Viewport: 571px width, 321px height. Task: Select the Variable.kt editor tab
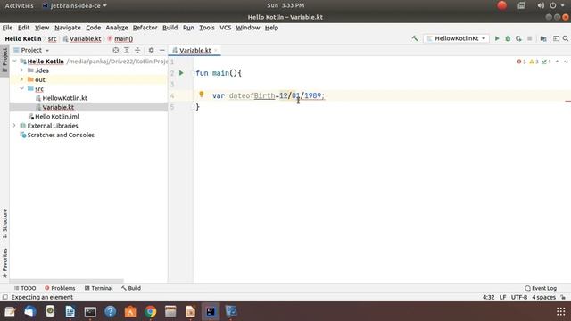coord(194,50)
